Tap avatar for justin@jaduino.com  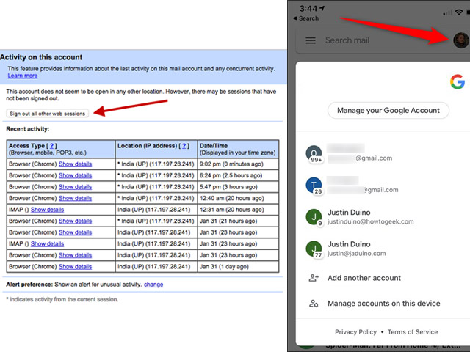tap(314, 249)
